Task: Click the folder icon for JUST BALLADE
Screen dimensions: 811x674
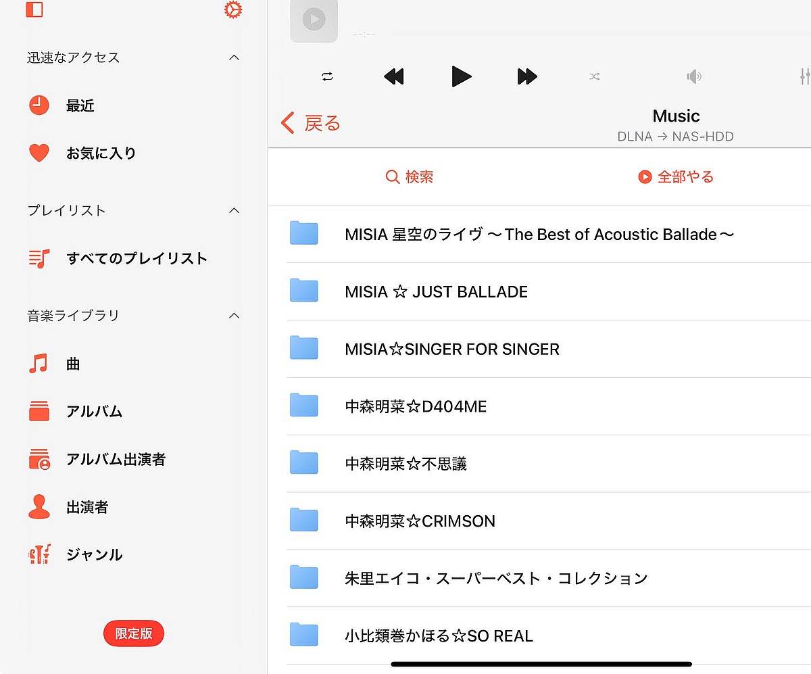Action: click(303, 290)
